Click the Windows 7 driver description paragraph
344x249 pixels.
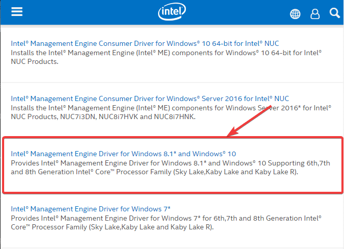point(165,223)
